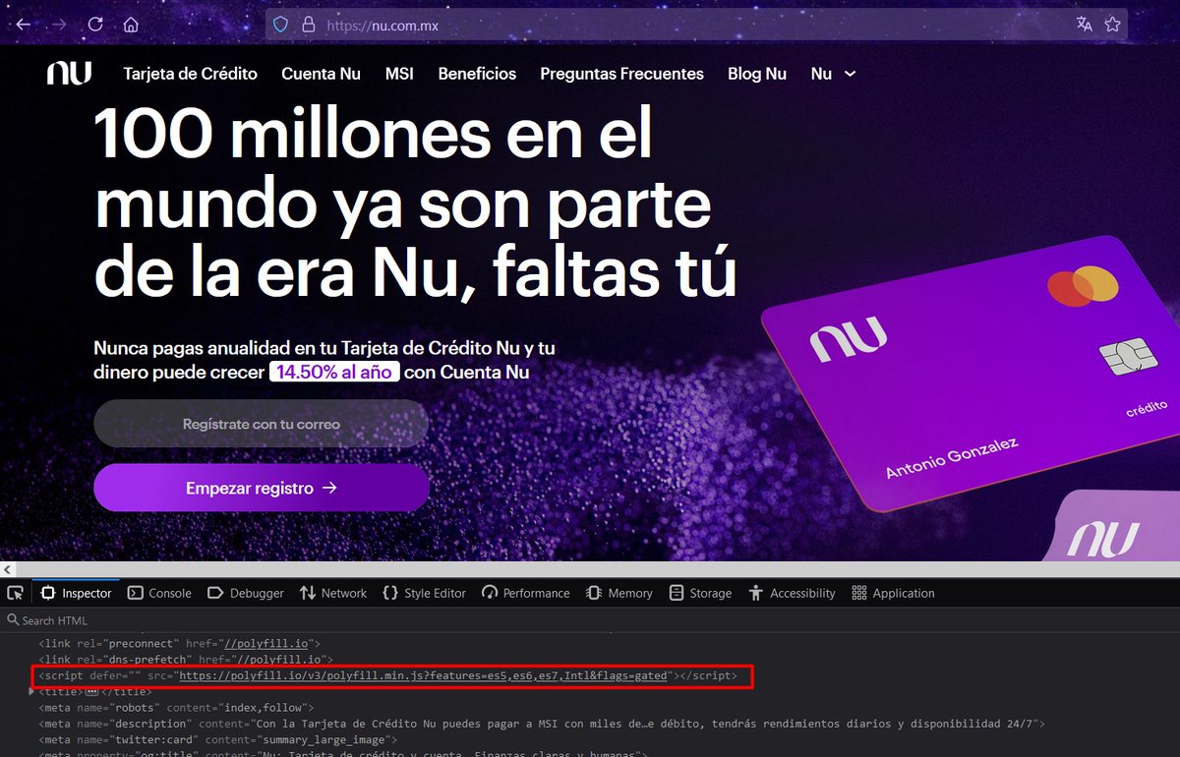The image size is (1180, 757).
Task: Switch to the Inspector tab
Action: pyautogui.click(x=76, y=593)
